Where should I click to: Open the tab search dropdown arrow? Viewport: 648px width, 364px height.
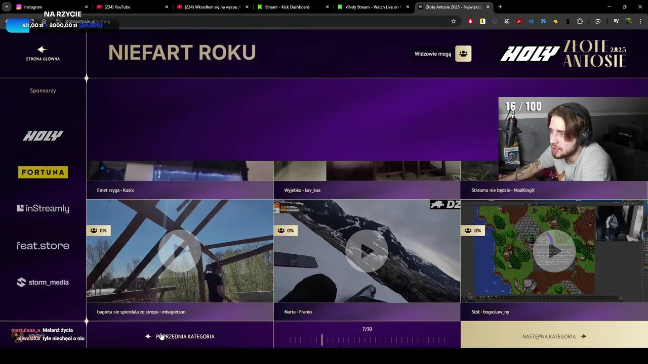[7, 7]
